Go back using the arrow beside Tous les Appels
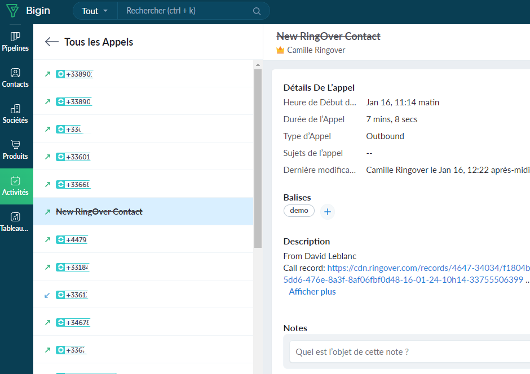 point(52,42)
